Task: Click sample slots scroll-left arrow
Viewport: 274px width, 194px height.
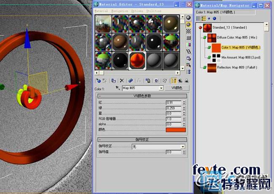Action: pos(97,73)
